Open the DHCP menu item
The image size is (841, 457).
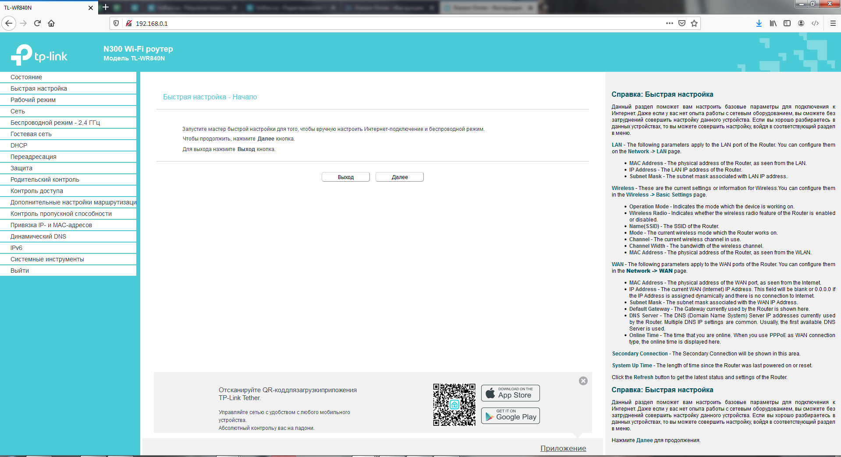(68, 145)
